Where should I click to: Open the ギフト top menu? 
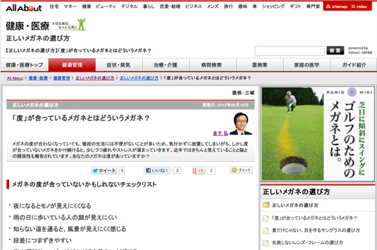[x=295, y=7]
